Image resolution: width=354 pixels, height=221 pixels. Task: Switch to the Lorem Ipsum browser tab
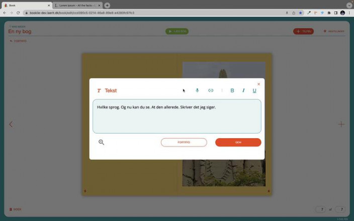click(77, 6)
